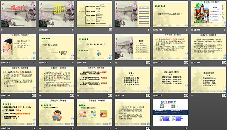The image size is (227, 130).
Task: Select the fourth slide in the third row
Action: click(x=132, y=80)
